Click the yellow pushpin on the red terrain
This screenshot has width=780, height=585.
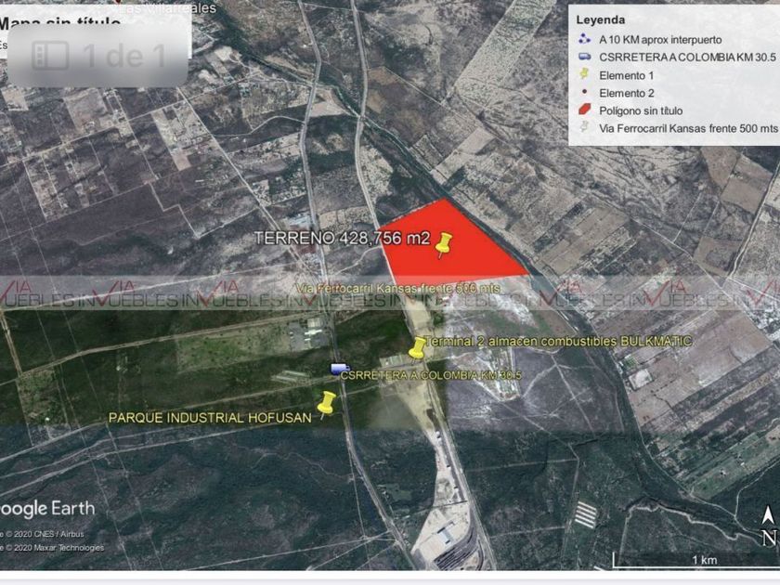[443, 245]
